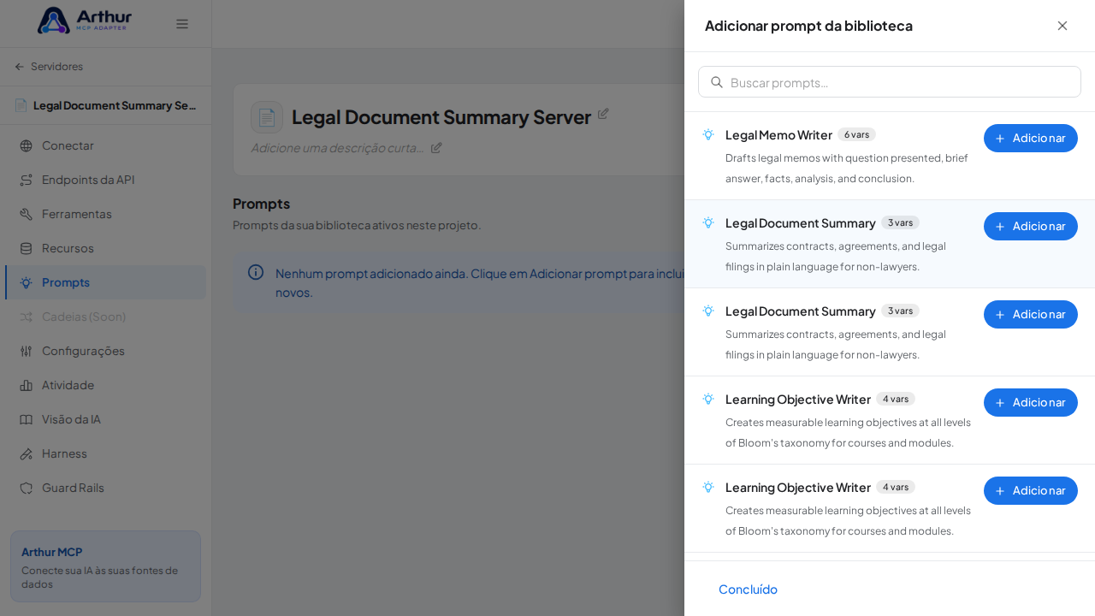Open Atividade via its bar chart icon
1095x616 pixels.
tap(26, 385)
